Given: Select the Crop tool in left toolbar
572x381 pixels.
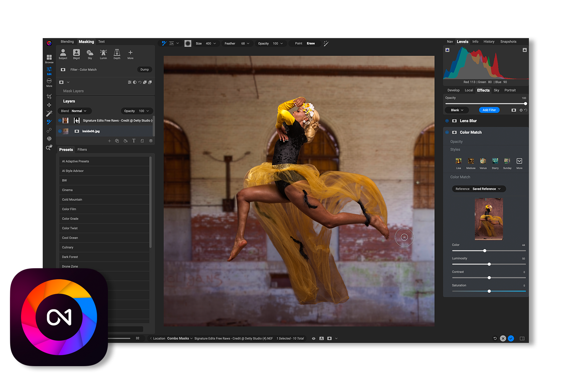Looking at the screenshot, I should 49,96.
